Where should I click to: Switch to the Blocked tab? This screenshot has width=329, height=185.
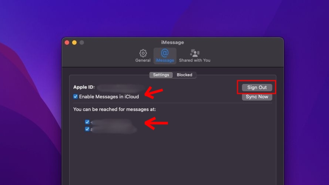click(184, 75)
